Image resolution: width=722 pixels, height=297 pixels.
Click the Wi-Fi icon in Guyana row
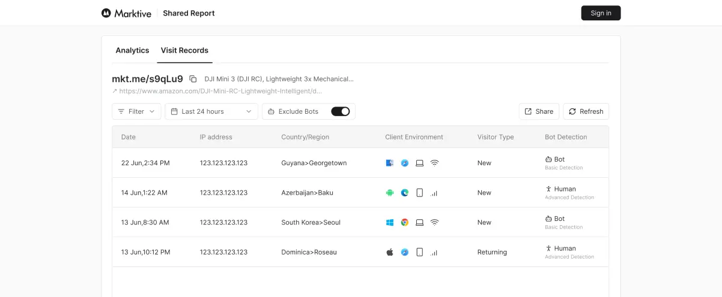point(434,163)
